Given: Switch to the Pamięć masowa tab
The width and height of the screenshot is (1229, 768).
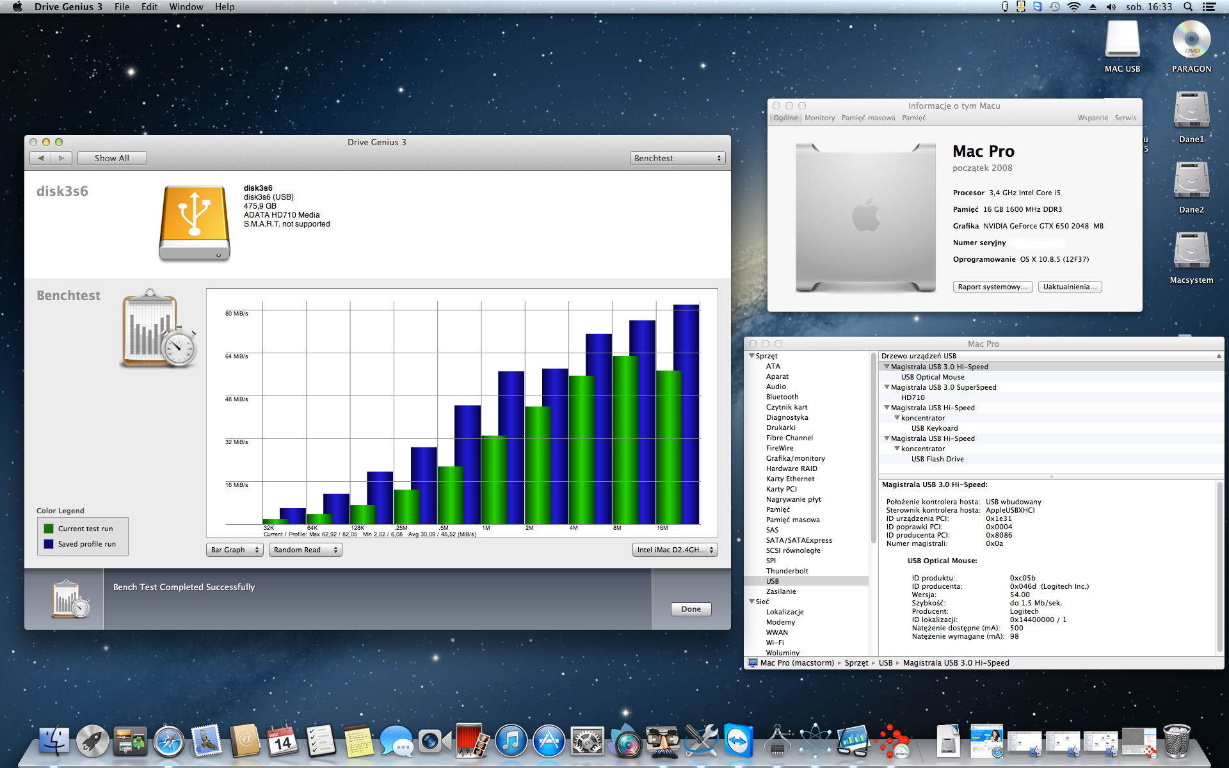Looking at the screenshot, I should click(x=868, y=118).
